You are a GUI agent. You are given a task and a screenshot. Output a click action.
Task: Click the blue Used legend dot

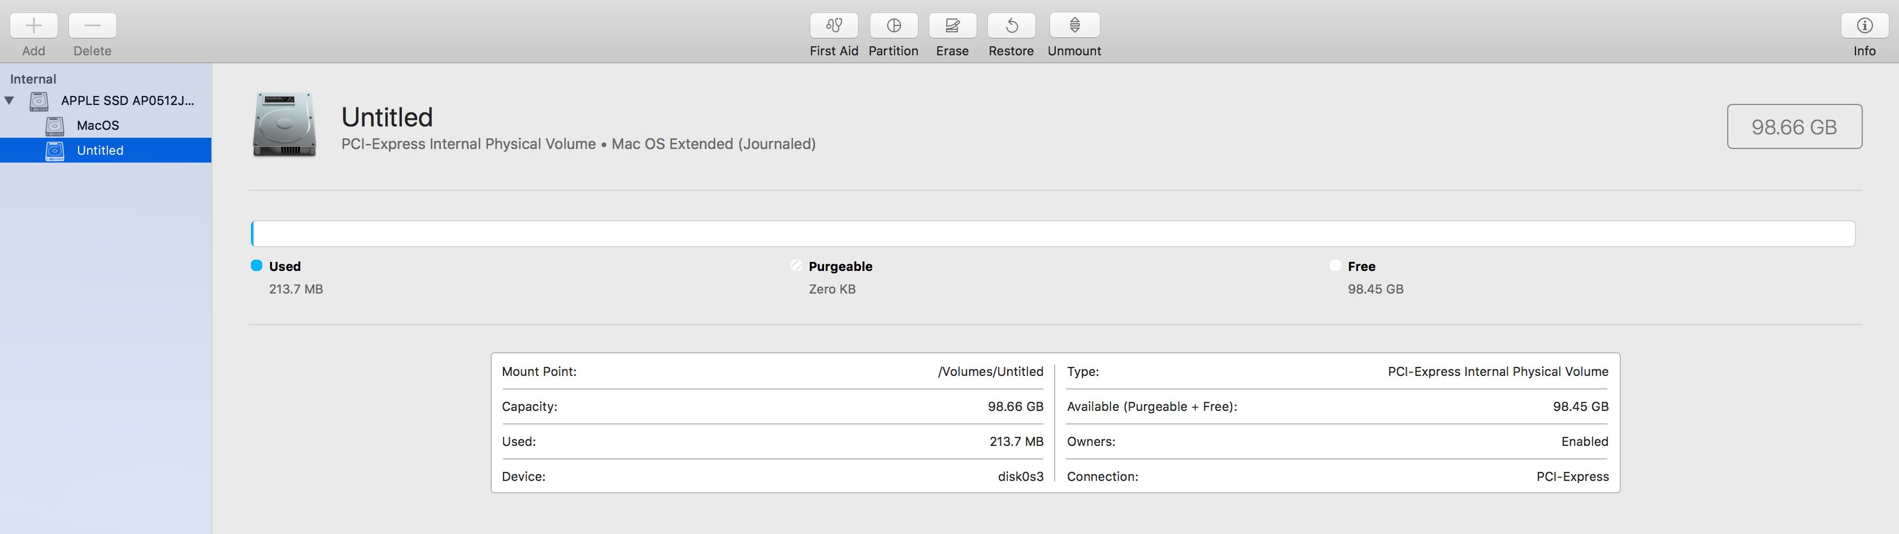coord(257,266)
